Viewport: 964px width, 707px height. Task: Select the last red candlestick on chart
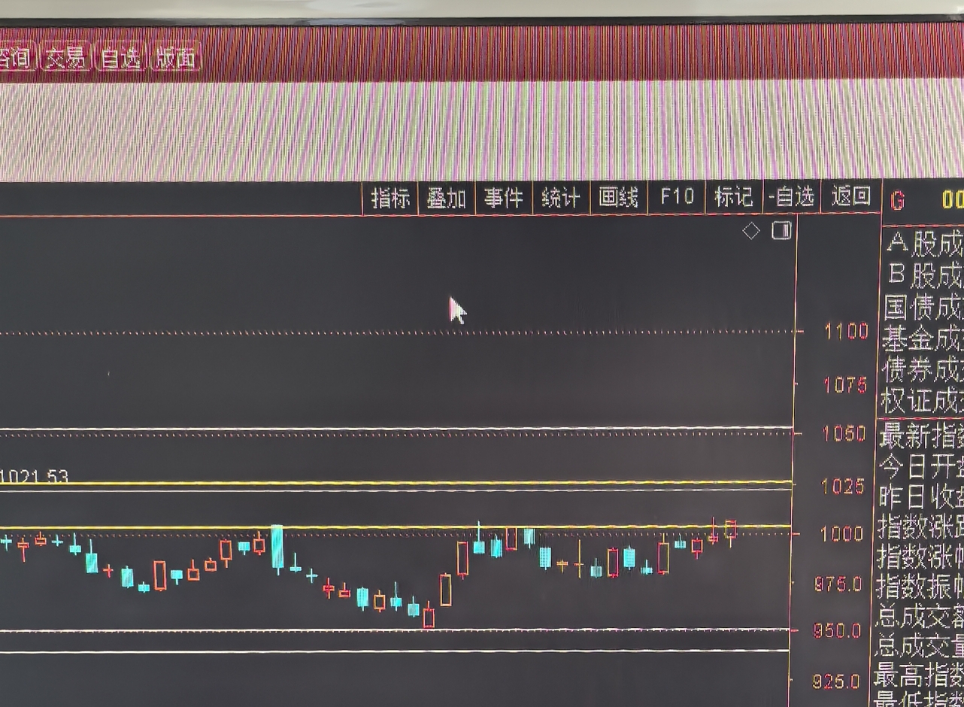point(730,530)
